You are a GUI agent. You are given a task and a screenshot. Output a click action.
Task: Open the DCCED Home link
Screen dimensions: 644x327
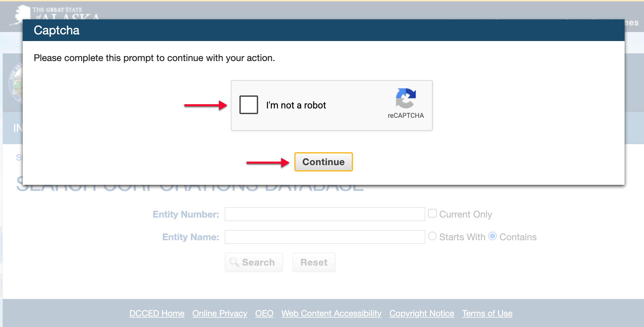(157, 313)
